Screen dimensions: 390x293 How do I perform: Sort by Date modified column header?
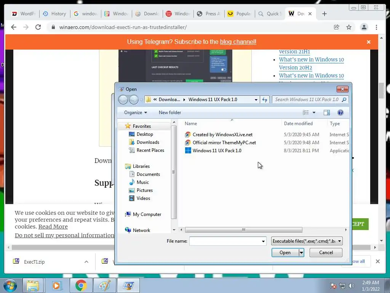click(x=298, y=124)
